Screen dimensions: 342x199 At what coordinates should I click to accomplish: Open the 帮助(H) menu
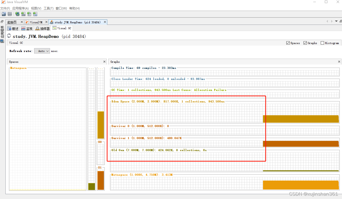pyautogui.click(x=74, y=8)
